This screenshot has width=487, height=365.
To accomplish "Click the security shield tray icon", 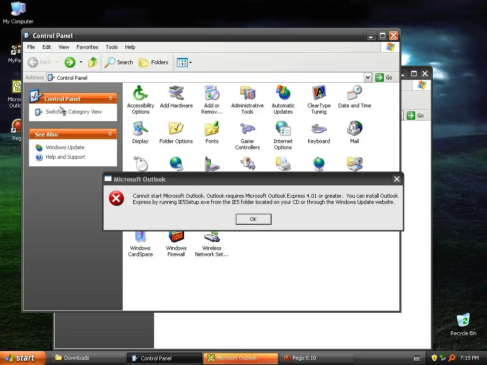I will pyautogui.click(x=434, y=358).
